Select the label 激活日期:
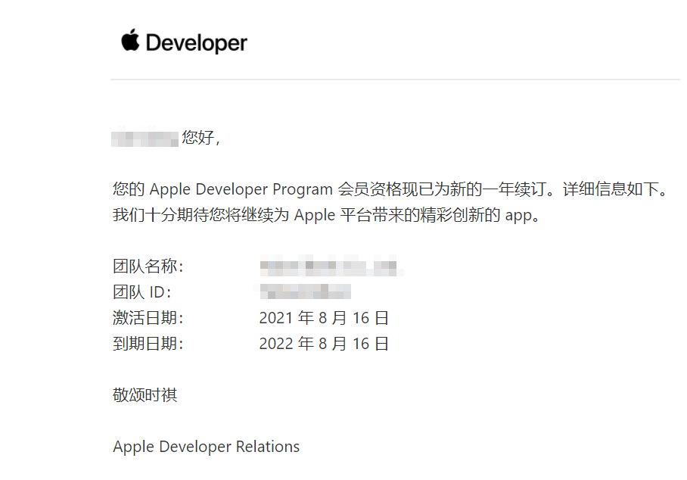 [x=148, y=318]
